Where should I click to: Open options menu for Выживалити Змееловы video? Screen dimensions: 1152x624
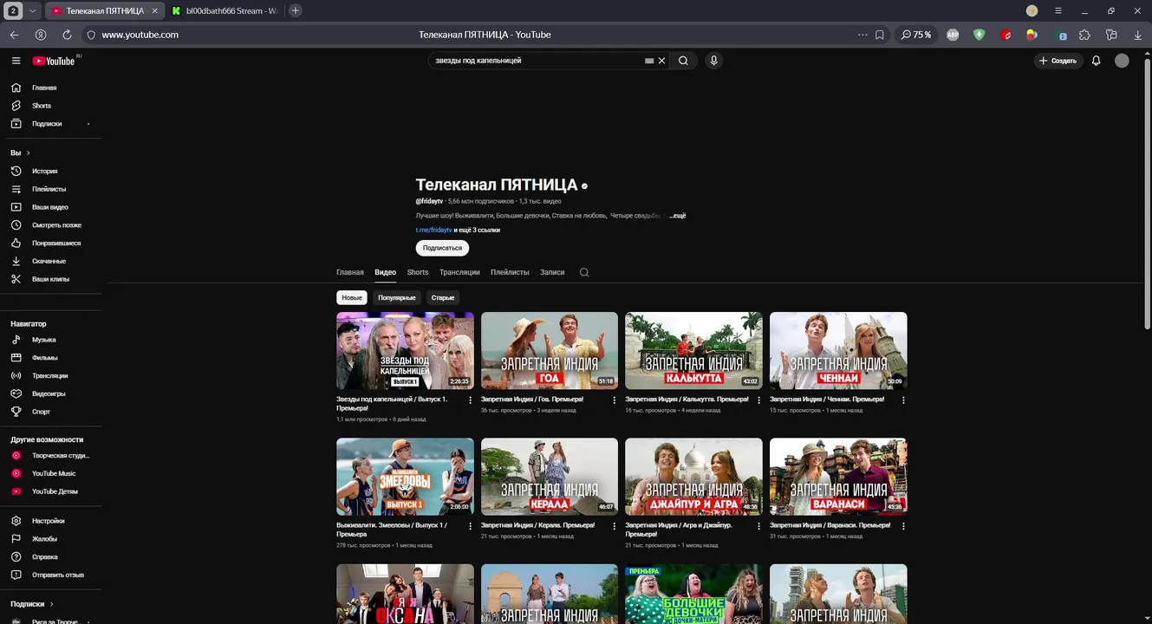471,526
